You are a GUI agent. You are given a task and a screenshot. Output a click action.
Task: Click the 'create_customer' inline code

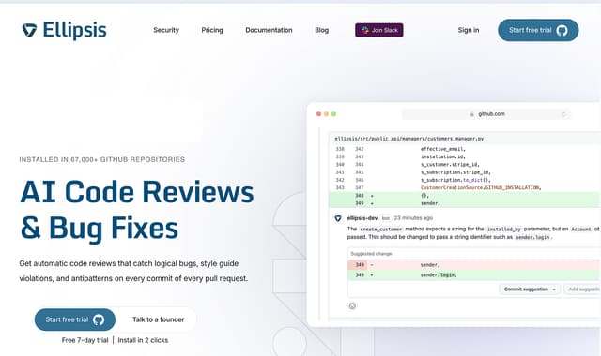click(381, 229)
